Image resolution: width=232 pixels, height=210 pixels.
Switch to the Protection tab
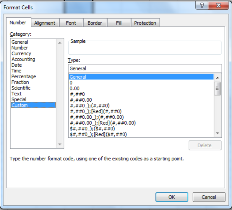(x=145, y=23)
